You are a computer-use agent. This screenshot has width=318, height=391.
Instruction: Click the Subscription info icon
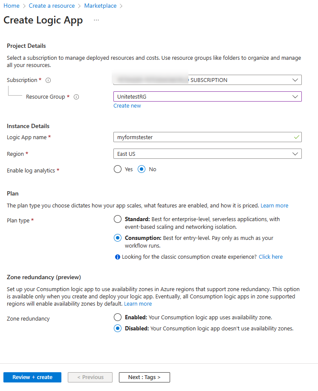tap(47, 80)
